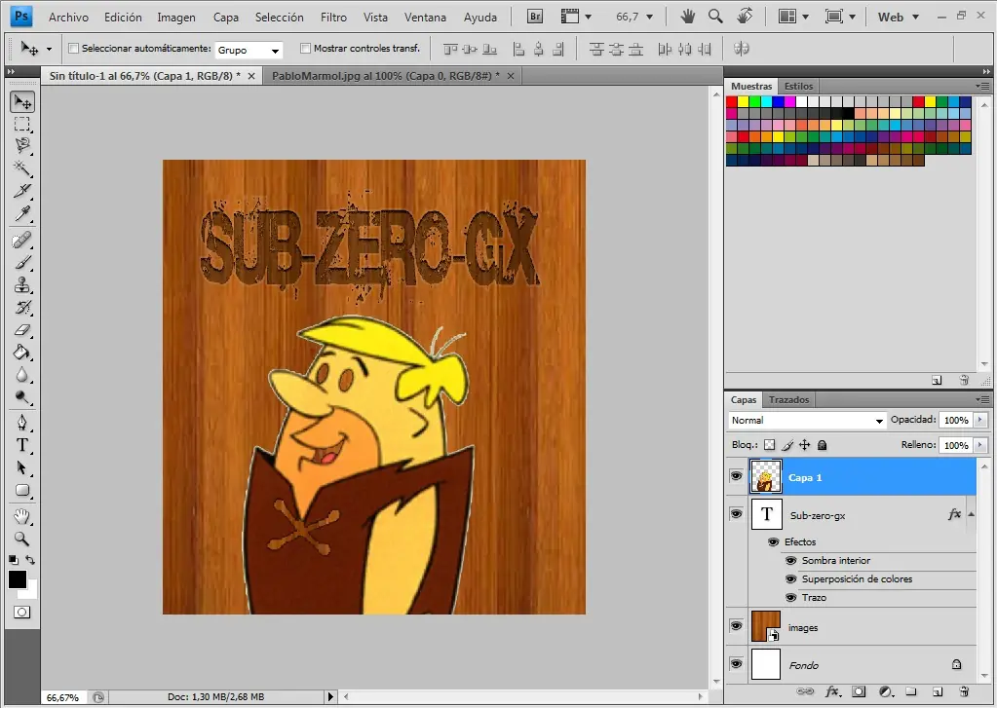Image resolution: width=997 pixels, height=708 pixels.
Task: Collapse the Sub-zero-gx layer effects
Action: [971, 514]
